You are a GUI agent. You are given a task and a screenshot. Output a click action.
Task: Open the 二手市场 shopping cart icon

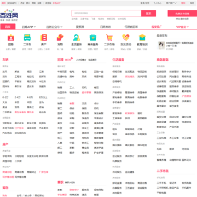[109, 38]
